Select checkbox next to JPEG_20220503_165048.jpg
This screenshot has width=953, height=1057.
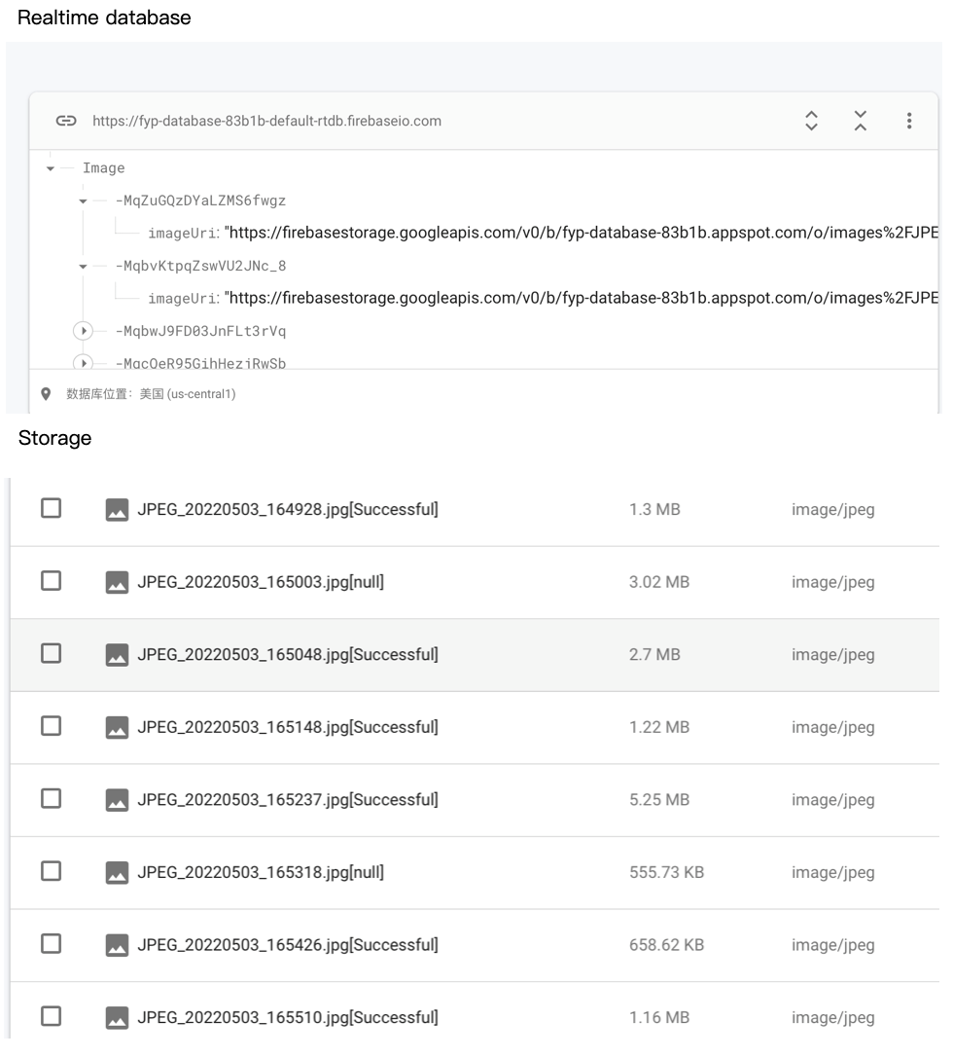point(52,654)
